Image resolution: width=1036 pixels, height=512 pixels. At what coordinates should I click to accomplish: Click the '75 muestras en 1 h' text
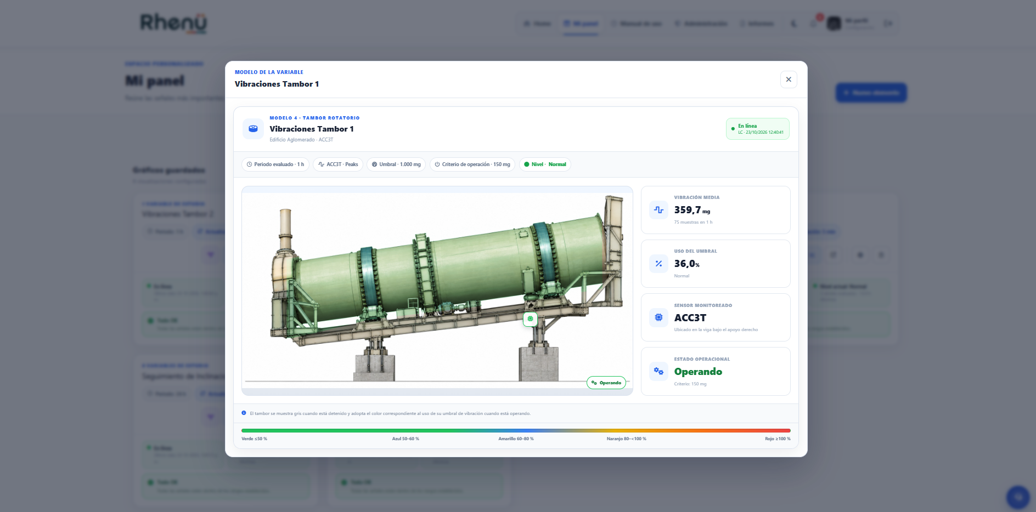point(693,222)
